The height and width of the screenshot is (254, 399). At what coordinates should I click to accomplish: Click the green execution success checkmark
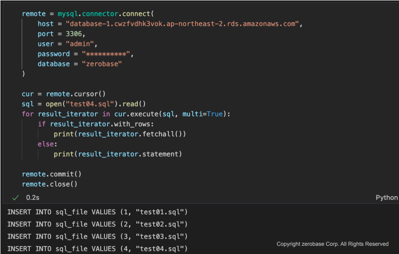[16, 198]
